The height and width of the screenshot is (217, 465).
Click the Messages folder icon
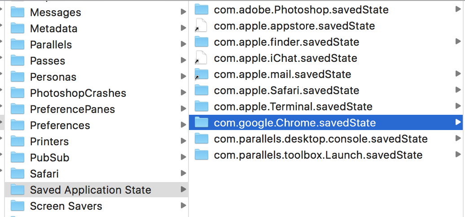tap(17, 12)
